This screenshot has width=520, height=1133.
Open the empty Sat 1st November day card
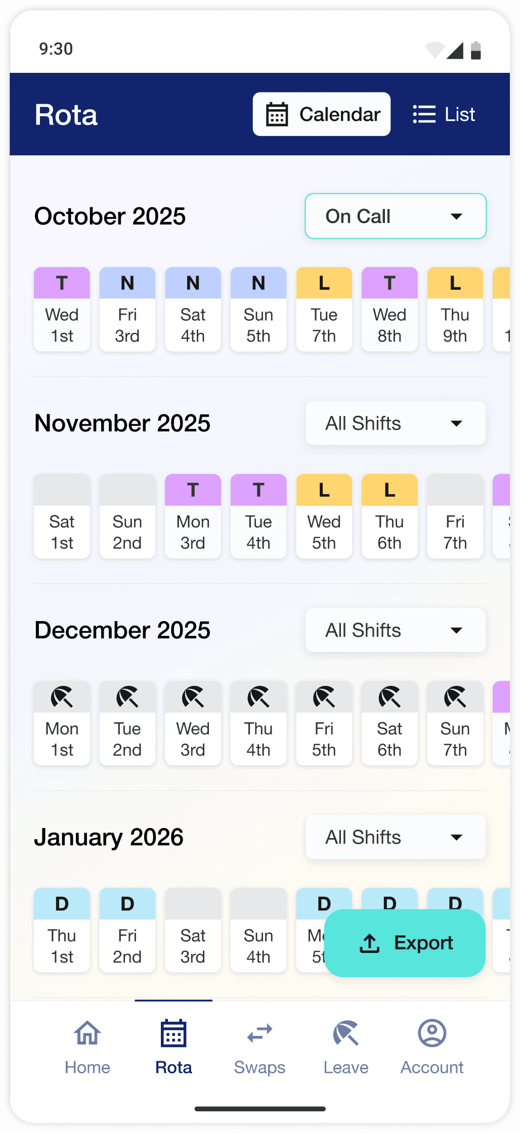tap(62, 516)
